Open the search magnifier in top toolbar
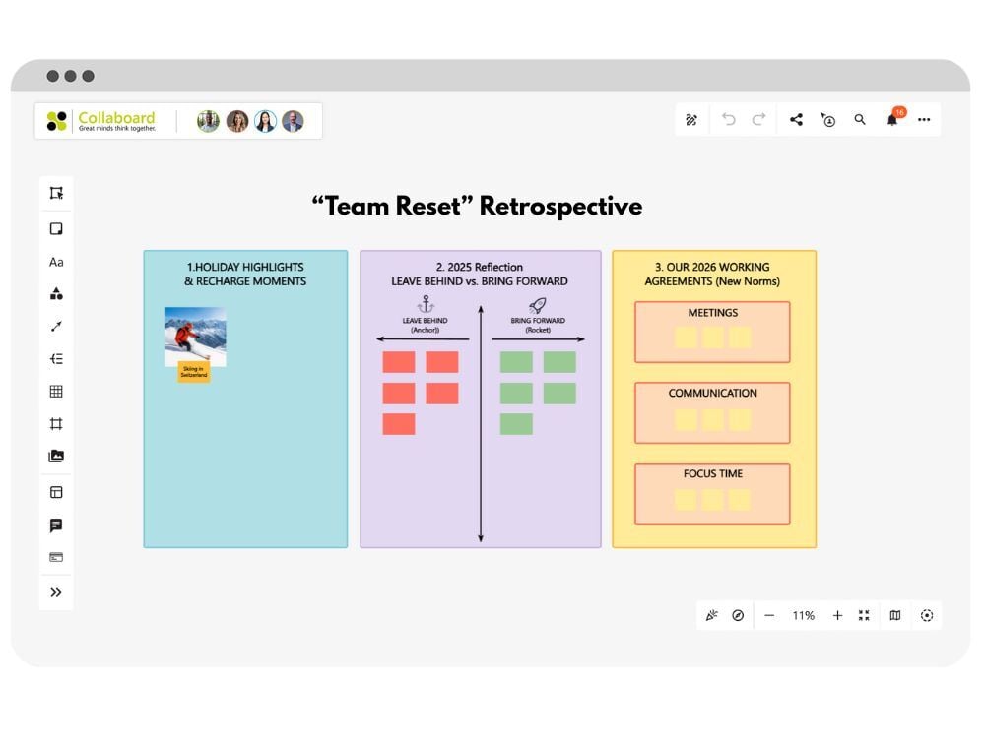 click(x=860, y=120)
